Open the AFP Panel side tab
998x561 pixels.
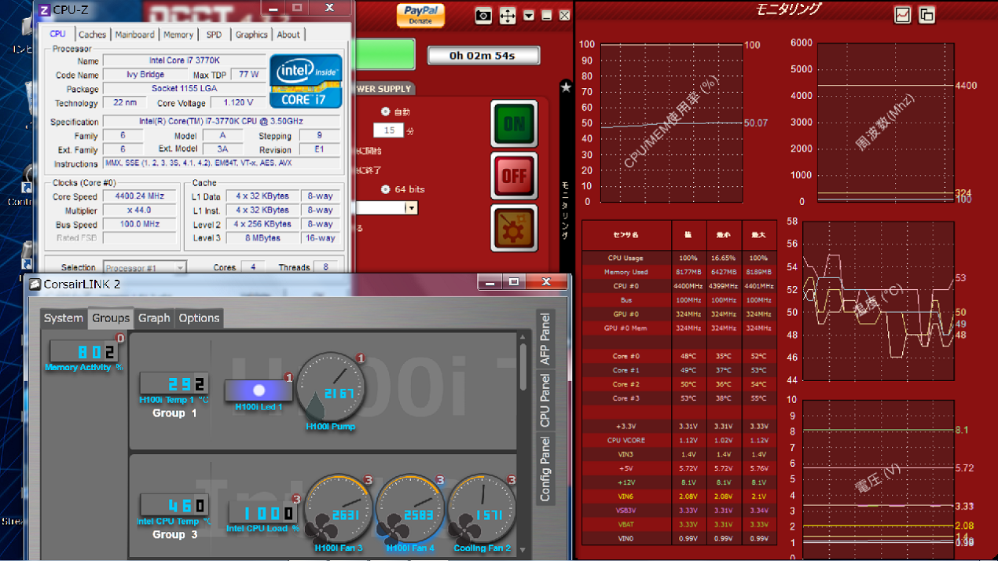tap(545, 339)
